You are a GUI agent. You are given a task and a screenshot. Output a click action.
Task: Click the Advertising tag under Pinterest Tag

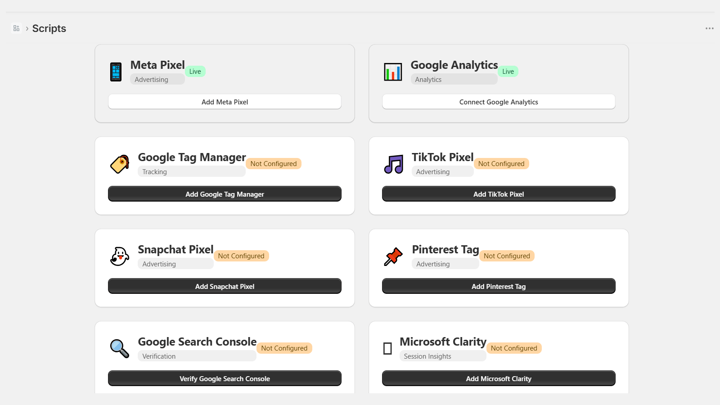pos(445,264)
